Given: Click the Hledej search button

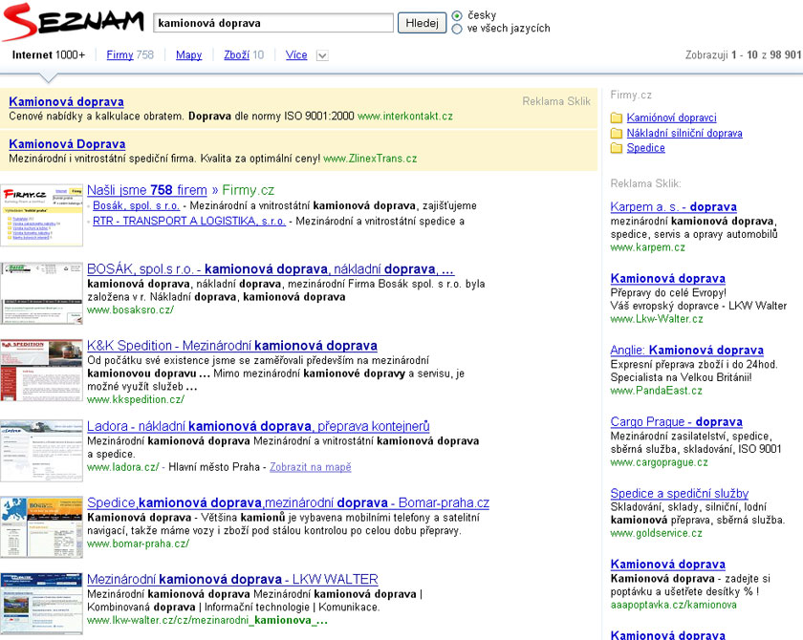Looking at the screenshot, I should 422,23.
